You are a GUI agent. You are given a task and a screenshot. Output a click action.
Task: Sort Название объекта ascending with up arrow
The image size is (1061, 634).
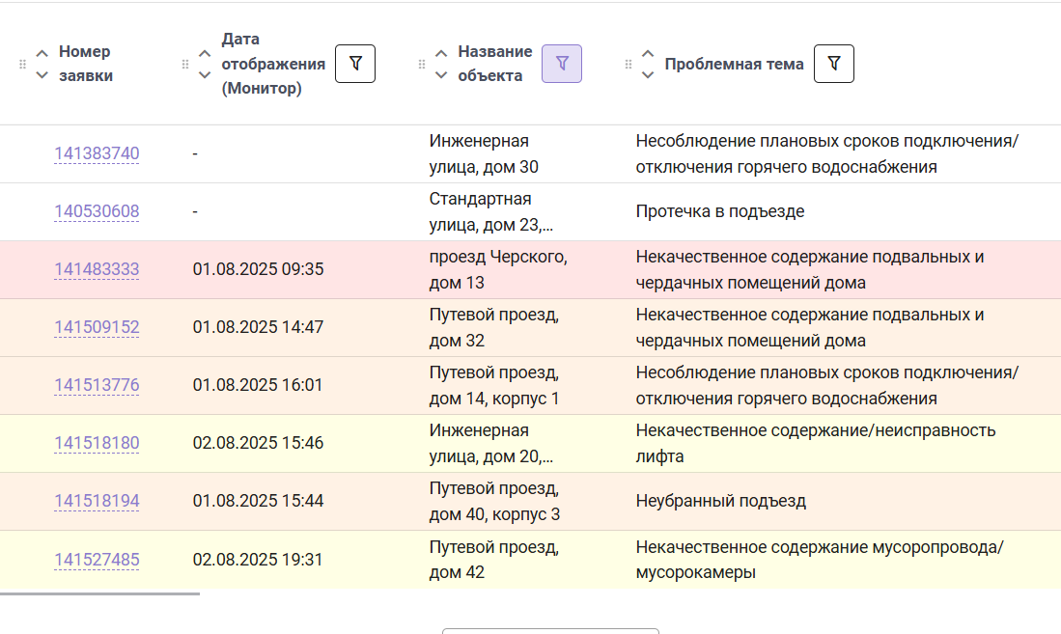(441, 53)
